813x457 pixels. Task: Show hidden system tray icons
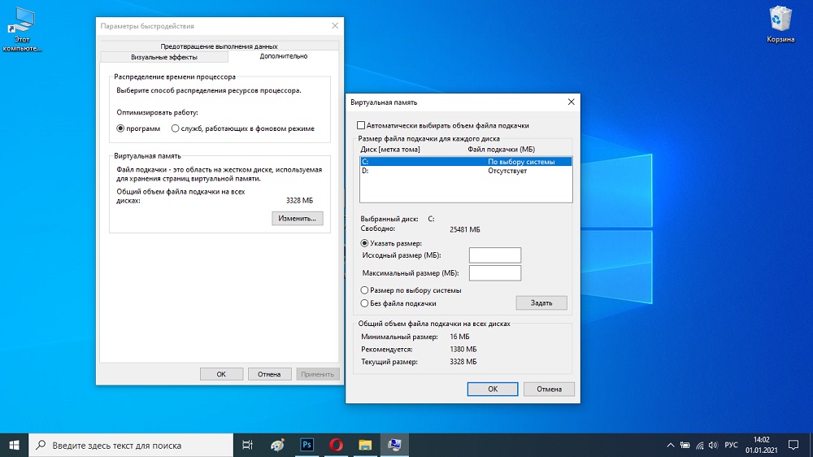coord(670,445)
